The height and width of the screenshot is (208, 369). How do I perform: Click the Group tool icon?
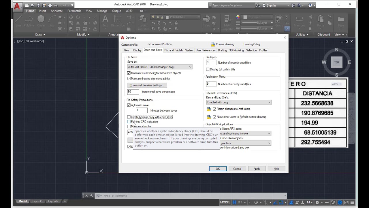click(279, 21)
